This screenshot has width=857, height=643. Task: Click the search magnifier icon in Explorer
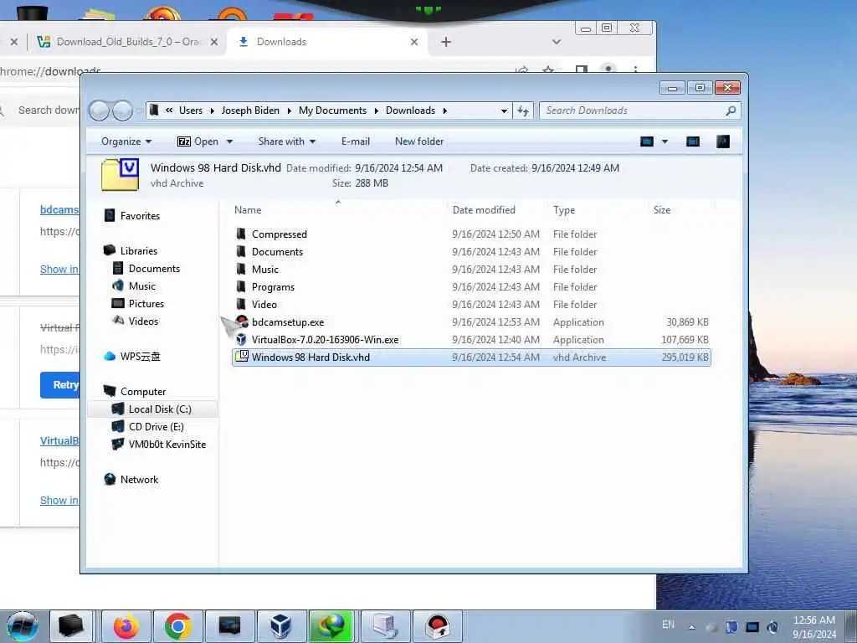point(731,111)
